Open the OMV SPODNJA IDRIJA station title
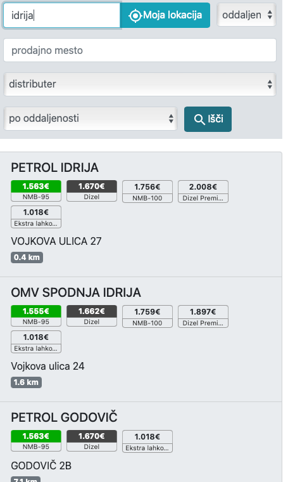The image size is (288, 482). (76, 292)
